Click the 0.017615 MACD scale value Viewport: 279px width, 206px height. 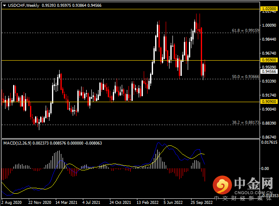coord(268,142)
